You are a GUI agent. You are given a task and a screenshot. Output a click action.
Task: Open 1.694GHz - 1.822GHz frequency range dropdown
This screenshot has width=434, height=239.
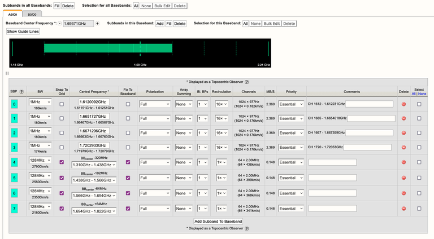pyautogui.click(x=94, y=211)
